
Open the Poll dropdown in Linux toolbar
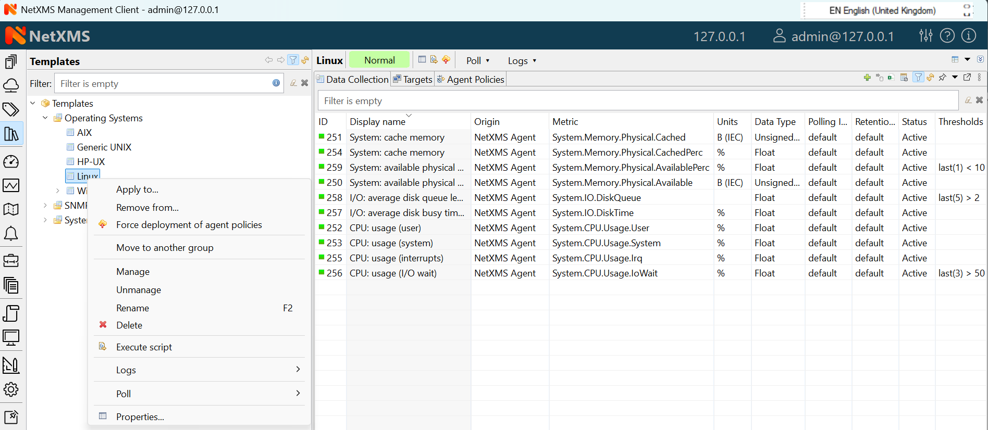[478, 61]
